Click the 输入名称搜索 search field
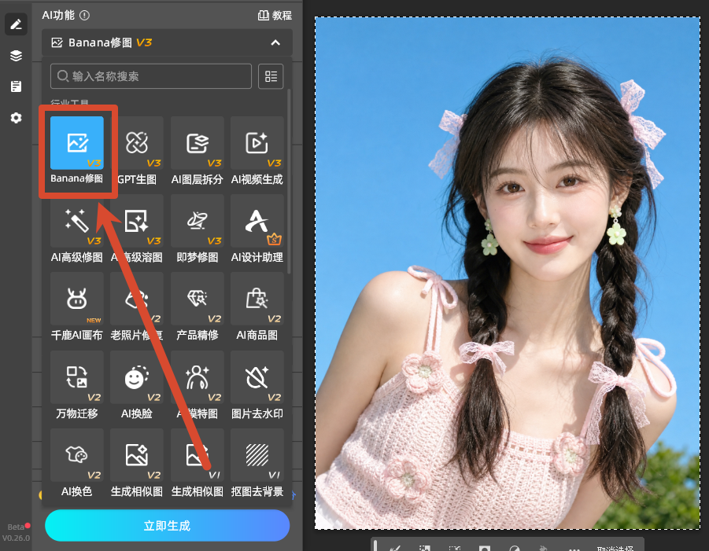 click(151, 76)
